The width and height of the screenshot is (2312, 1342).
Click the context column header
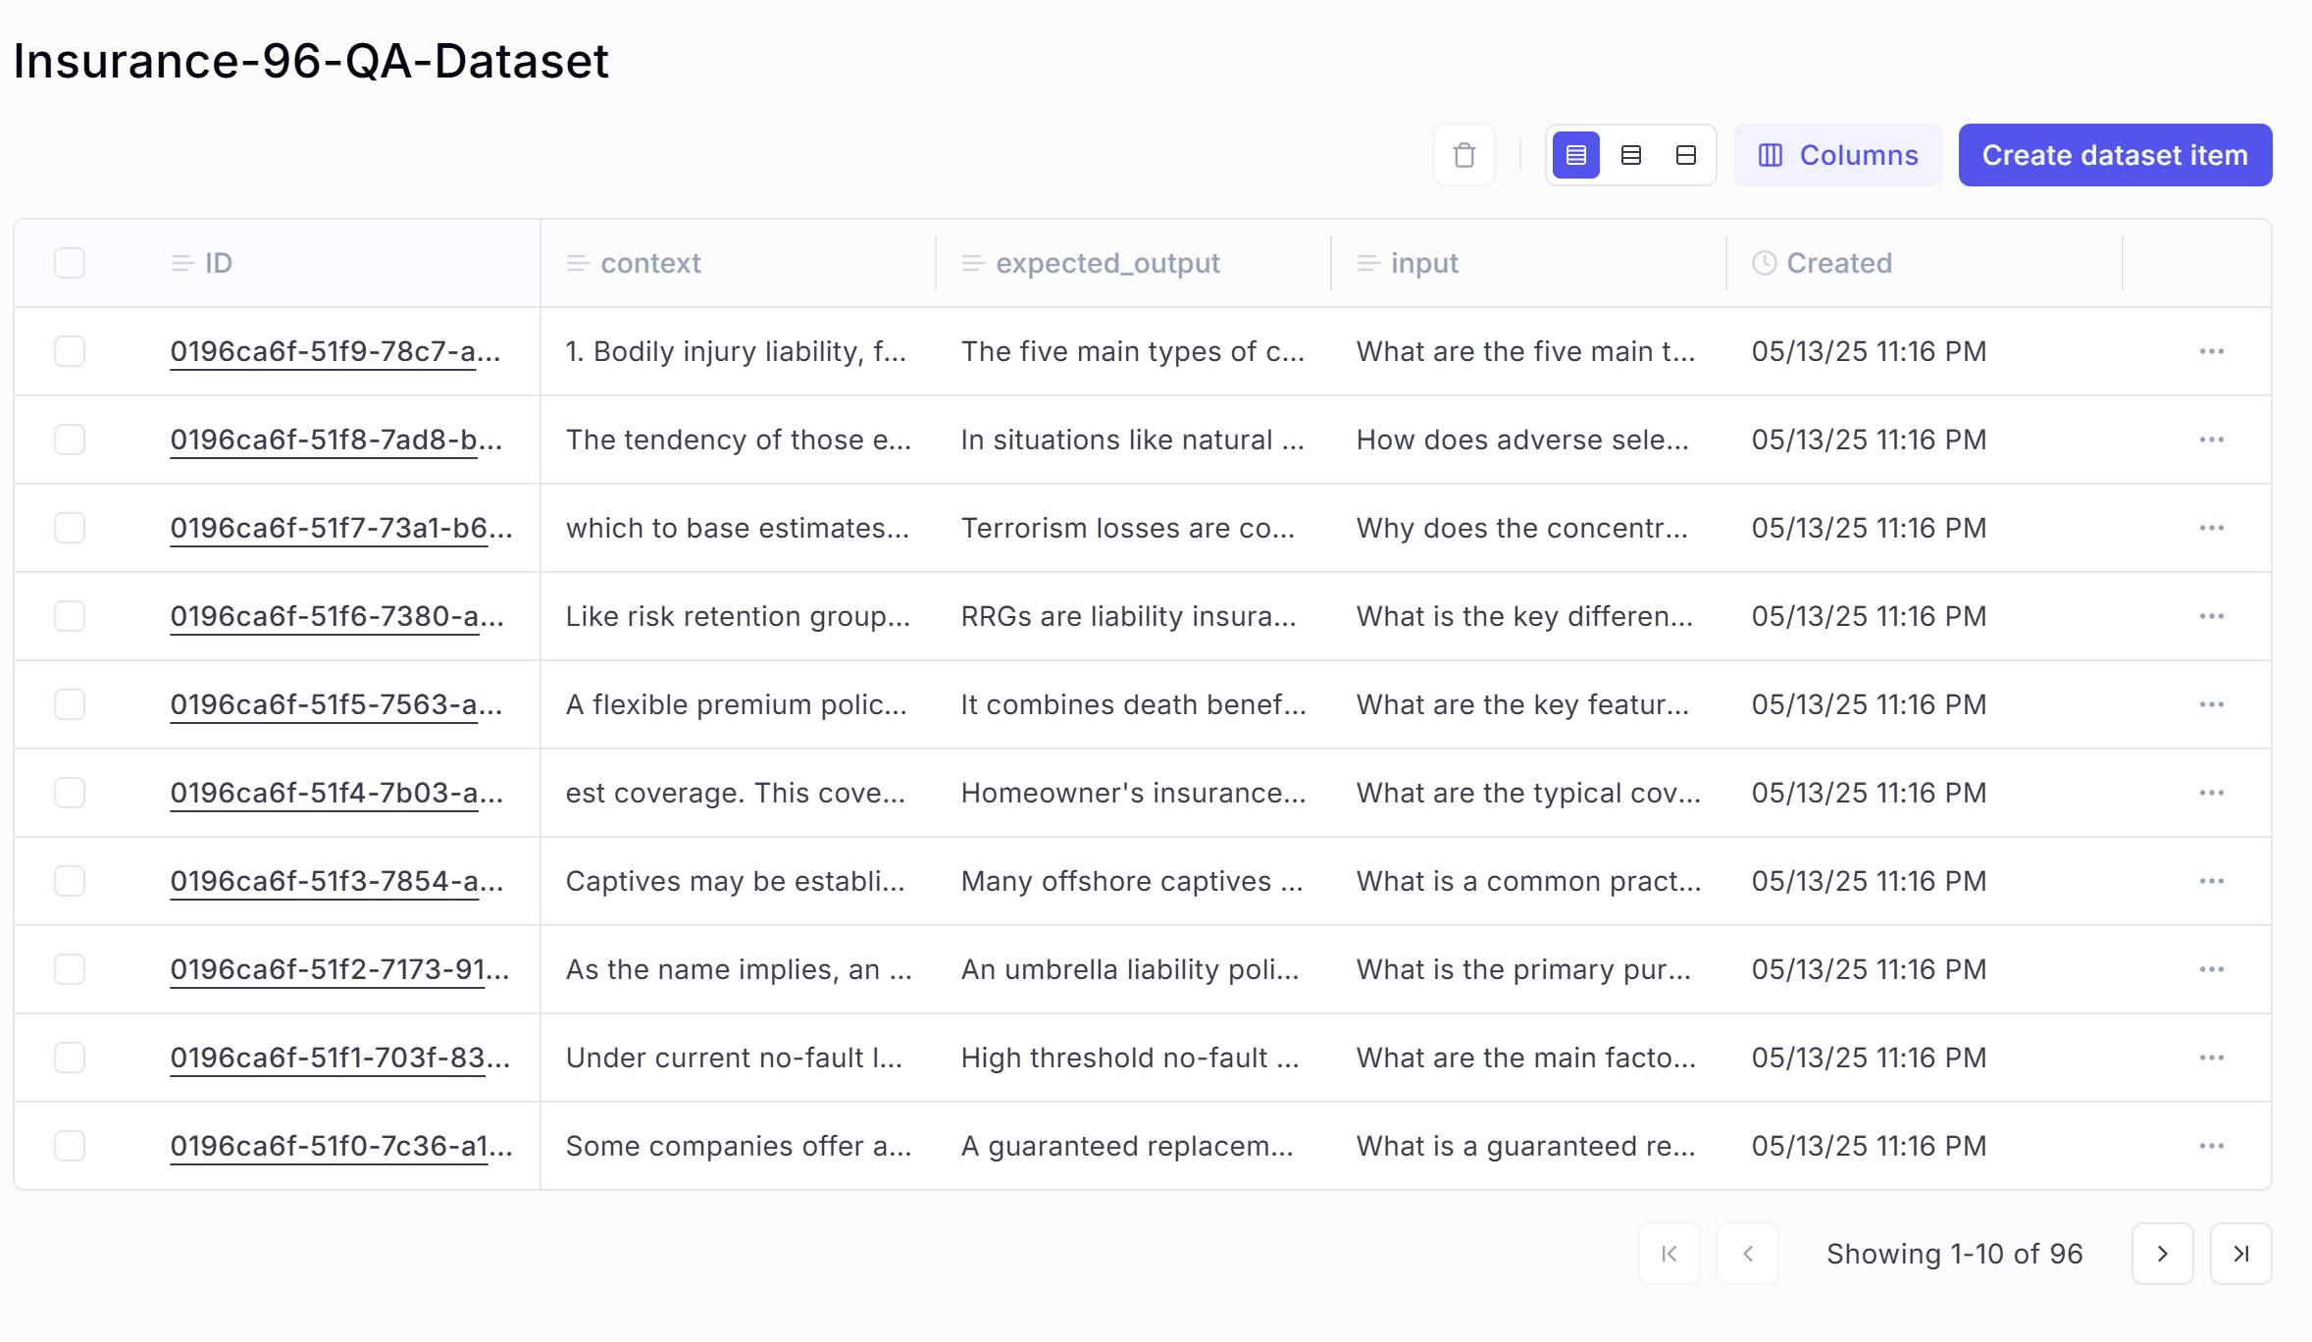point(634,263)
